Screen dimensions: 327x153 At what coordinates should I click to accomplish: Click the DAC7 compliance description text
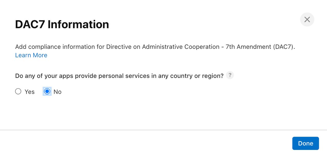point(155,47)
